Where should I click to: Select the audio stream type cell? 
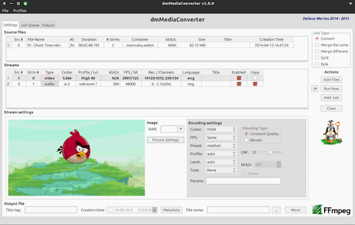[50, 84]
